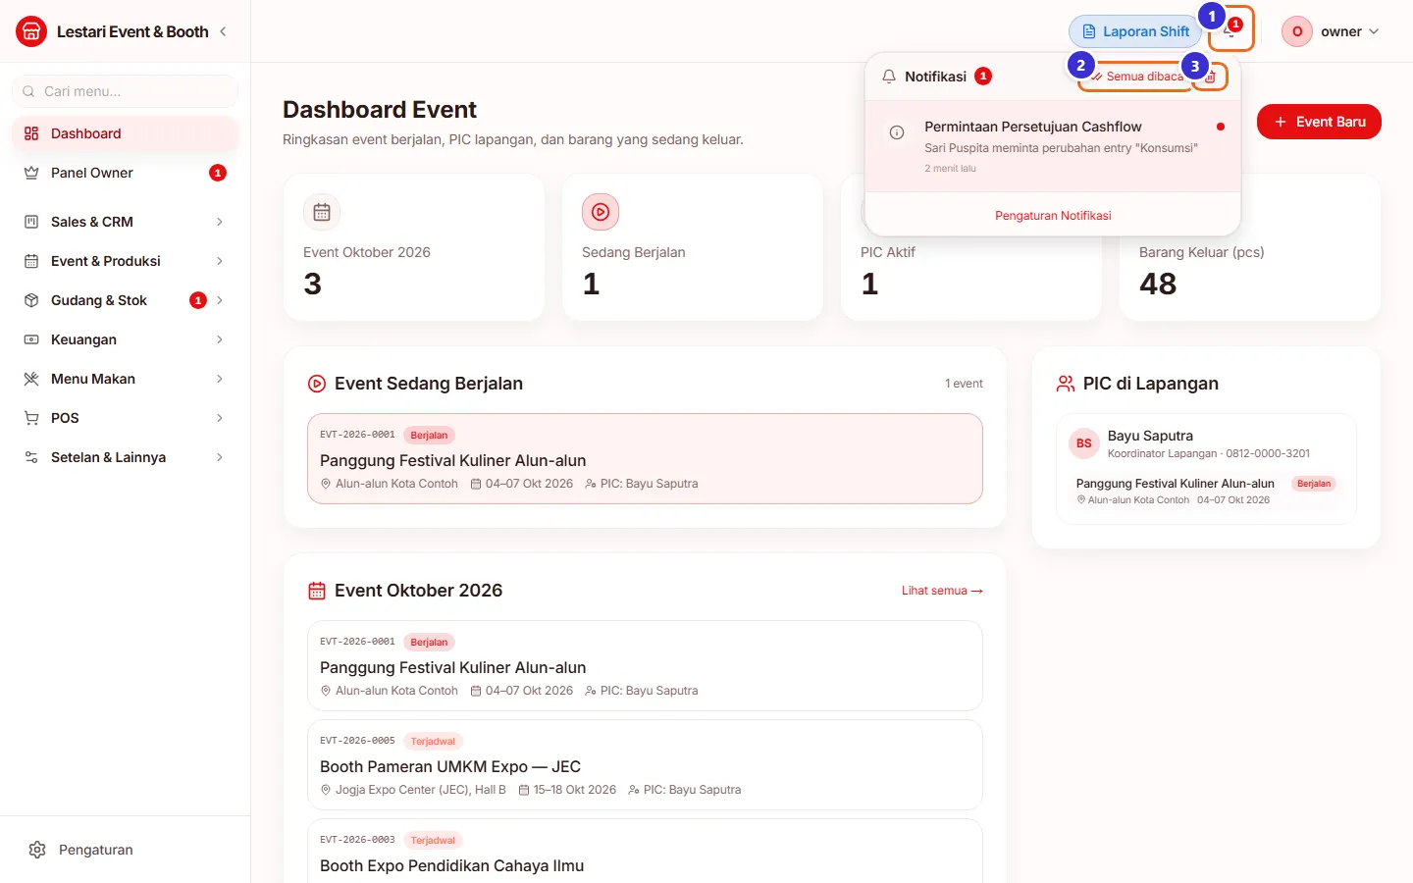Delete notifications with the trash icon
The height and width of the screenshot is (883, 1413).
click(x=1211, y=77)
